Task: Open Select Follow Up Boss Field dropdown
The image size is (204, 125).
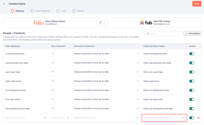Action: tap(164, 118)
